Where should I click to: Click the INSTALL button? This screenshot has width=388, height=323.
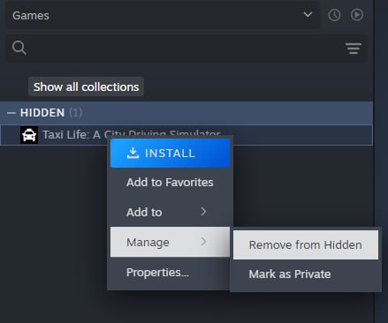click(170, 153)
